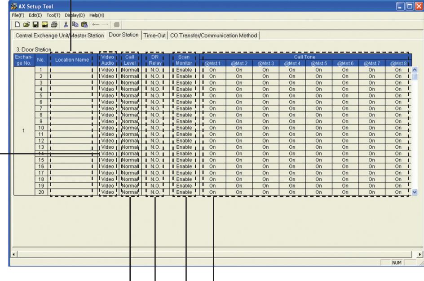Click the Paste clipboard icon

pos(84,25)
